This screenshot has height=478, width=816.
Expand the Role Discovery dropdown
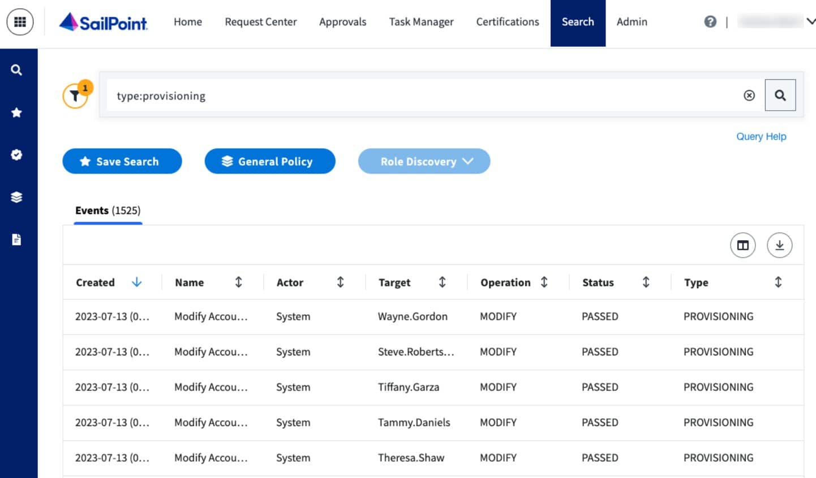[x=424, y=162]
